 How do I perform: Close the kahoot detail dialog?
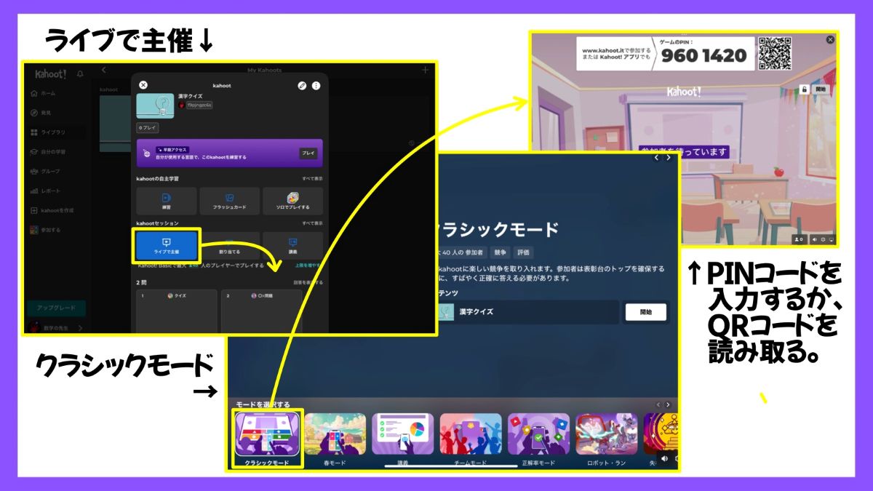coord(143,85)
